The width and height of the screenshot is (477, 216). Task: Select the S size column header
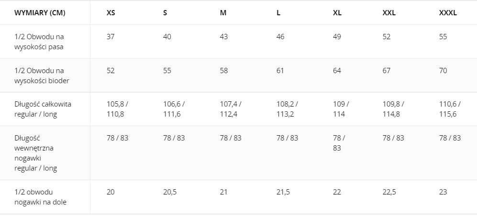point(165,13)
